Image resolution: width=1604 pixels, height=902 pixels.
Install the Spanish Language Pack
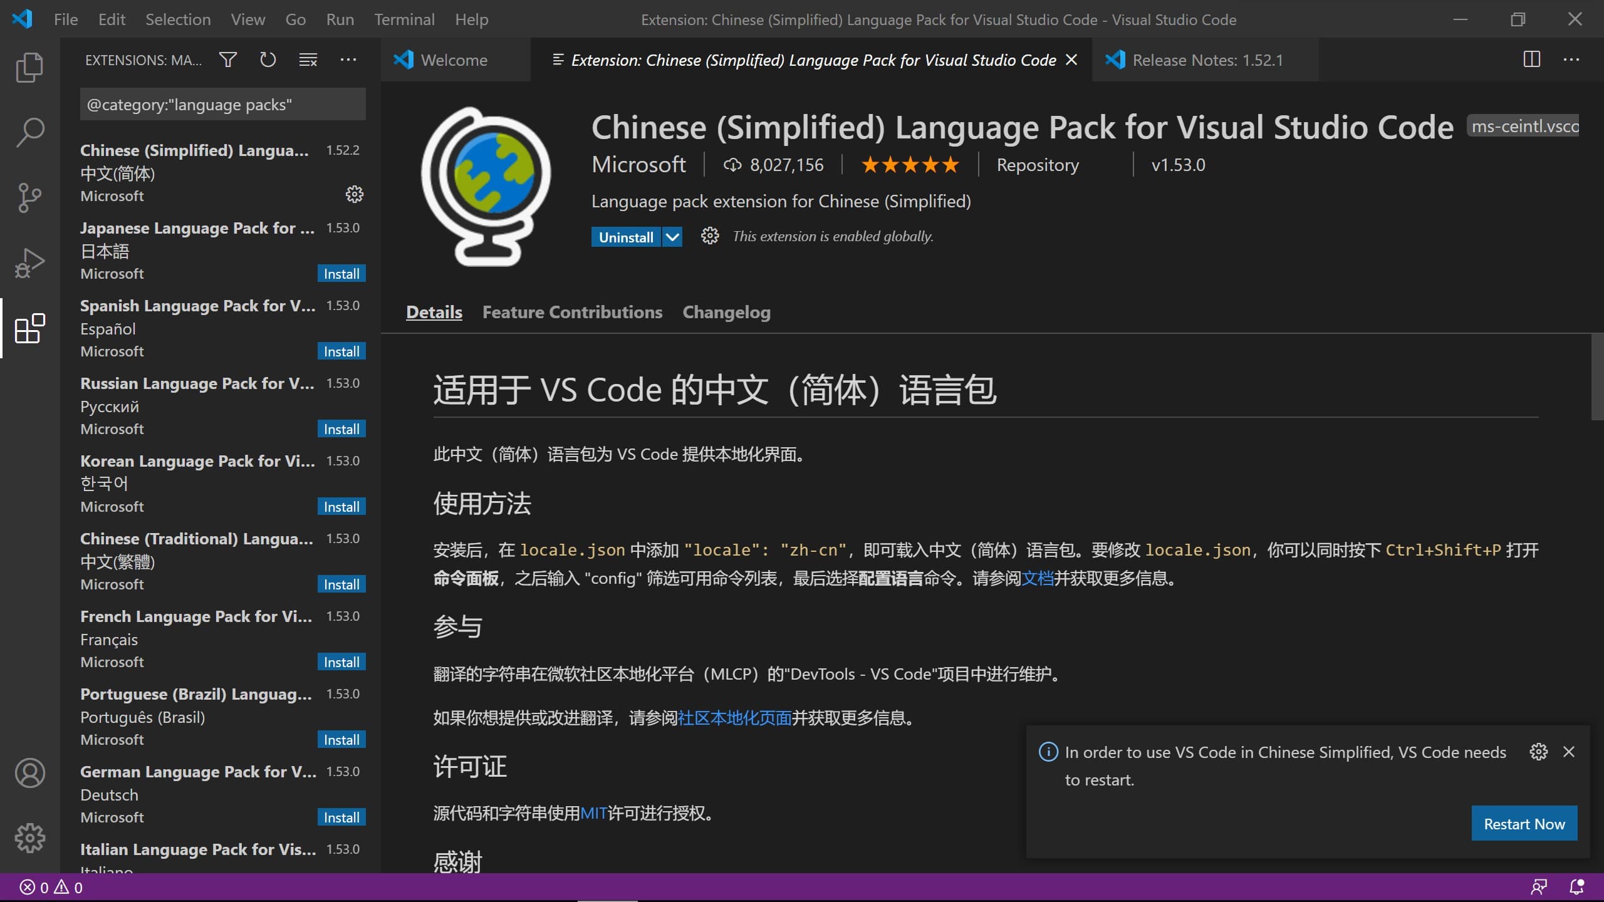click(x=341, y=351)
